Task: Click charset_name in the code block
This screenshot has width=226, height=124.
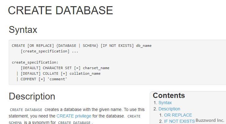Action: point(97,68)
